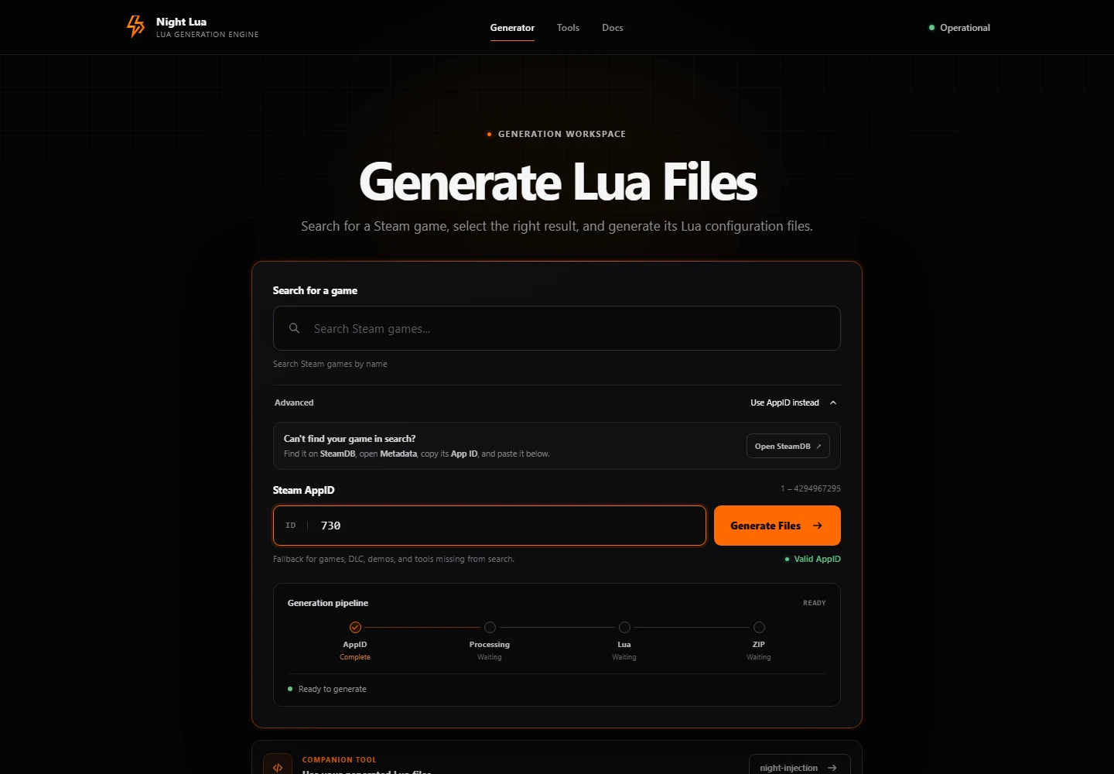Viewport: 1114px width, 774px height.
Task: Click the Generate Lua Files heading
Action: pyautogui.click(x=558, y=182)
